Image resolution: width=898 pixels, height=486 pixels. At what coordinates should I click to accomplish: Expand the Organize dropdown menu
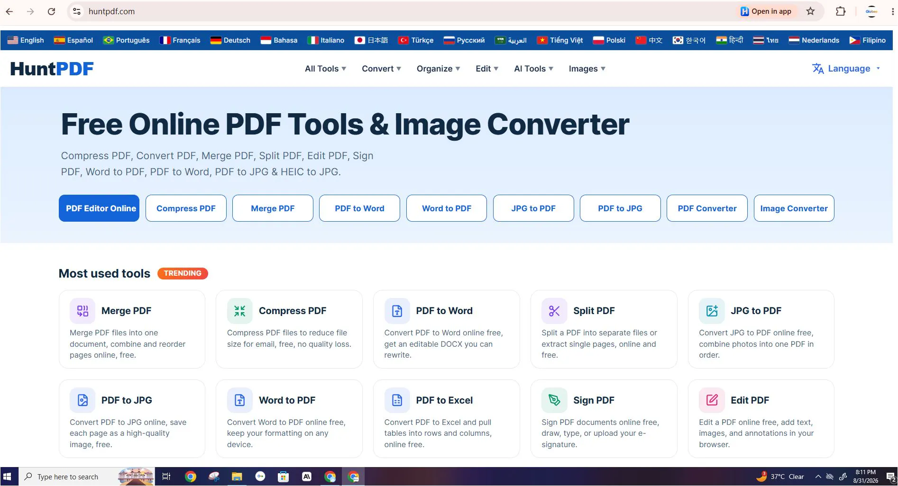click(x=438, y=69)
